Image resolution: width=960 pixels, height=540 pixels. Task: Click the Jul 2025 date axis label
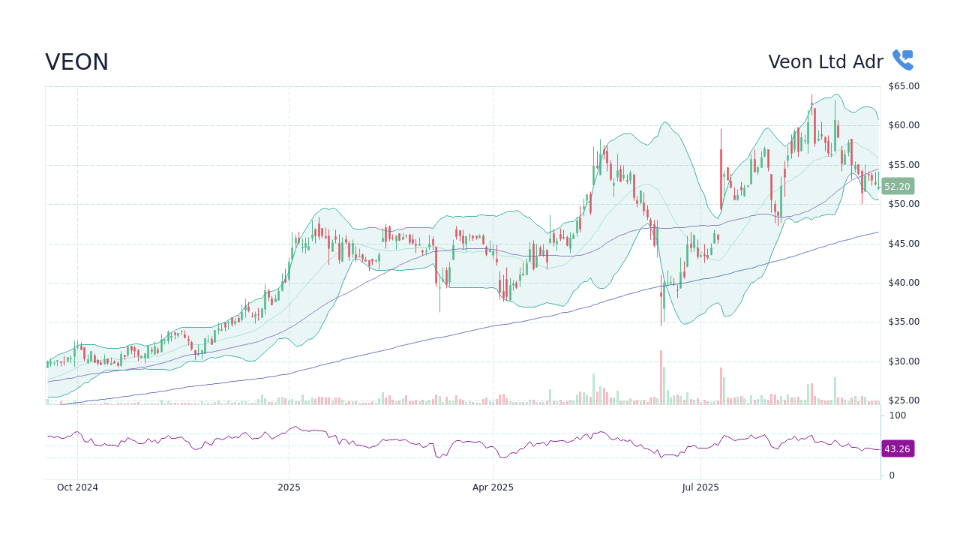click(x=700, y=487)
